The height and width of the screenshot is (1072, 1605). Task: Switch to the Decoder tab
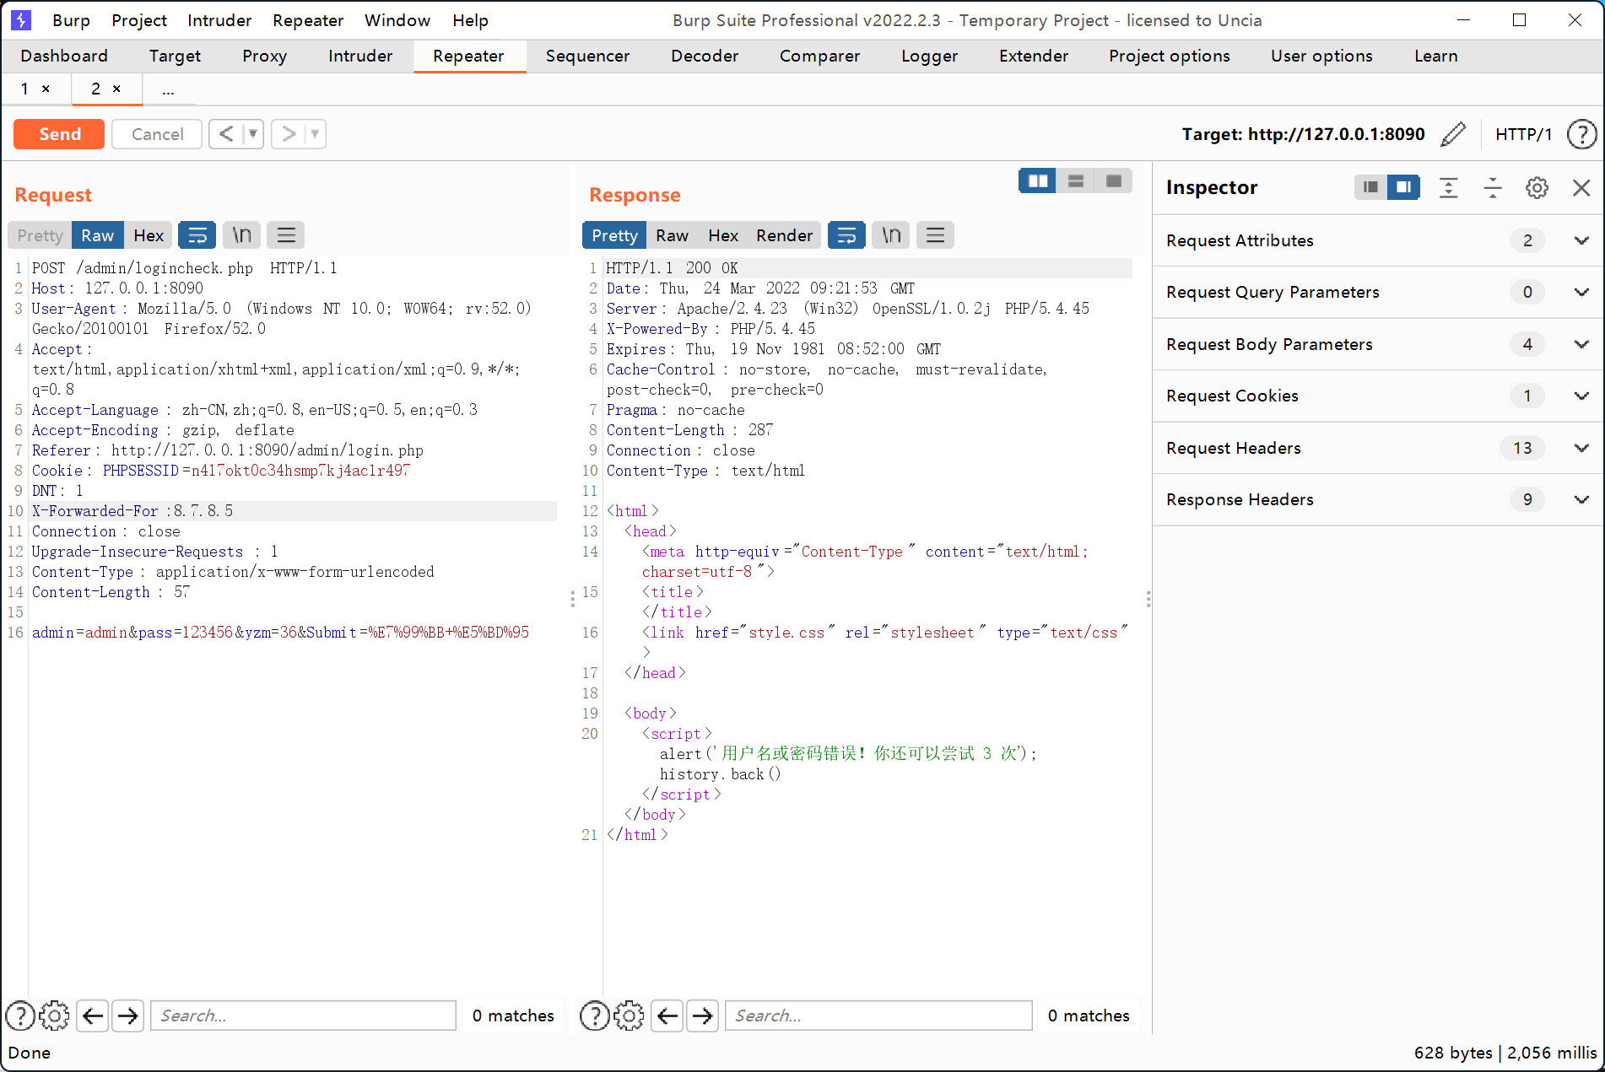pyautogui.click(x=705, y=56)
